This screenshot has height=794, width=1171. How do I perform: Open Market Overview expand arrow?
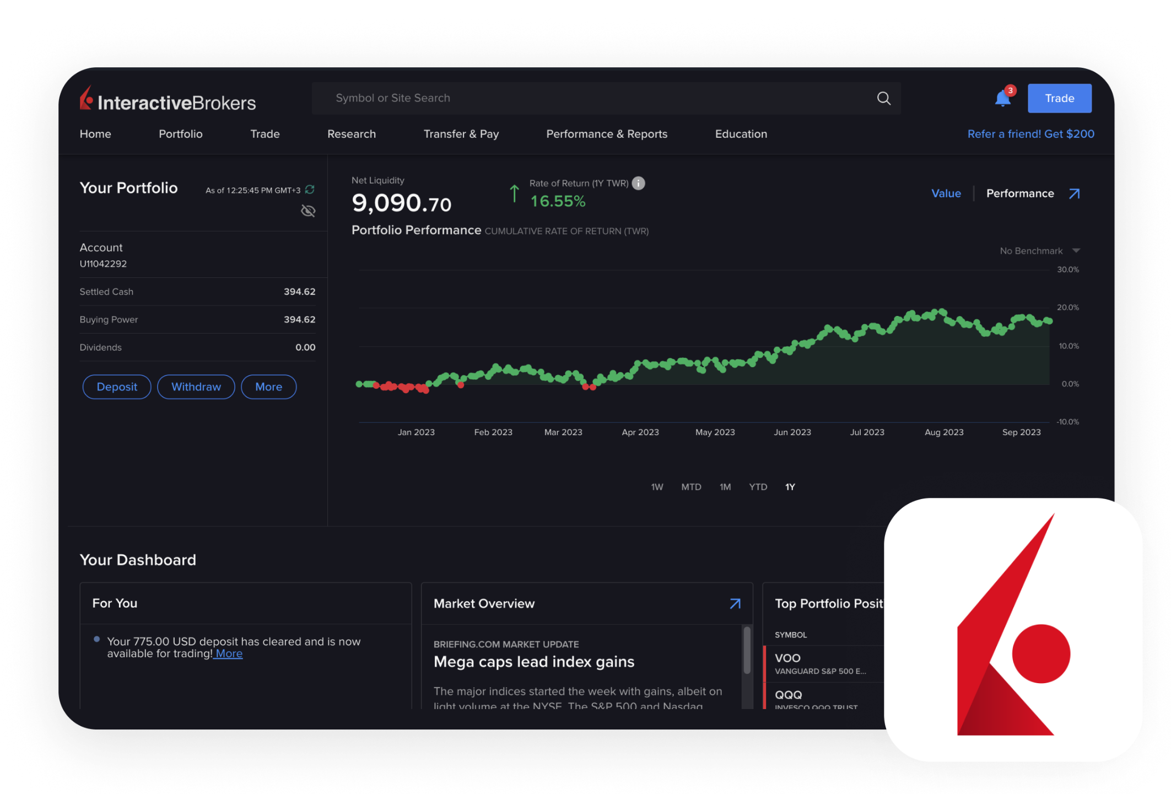coord(735,603)
